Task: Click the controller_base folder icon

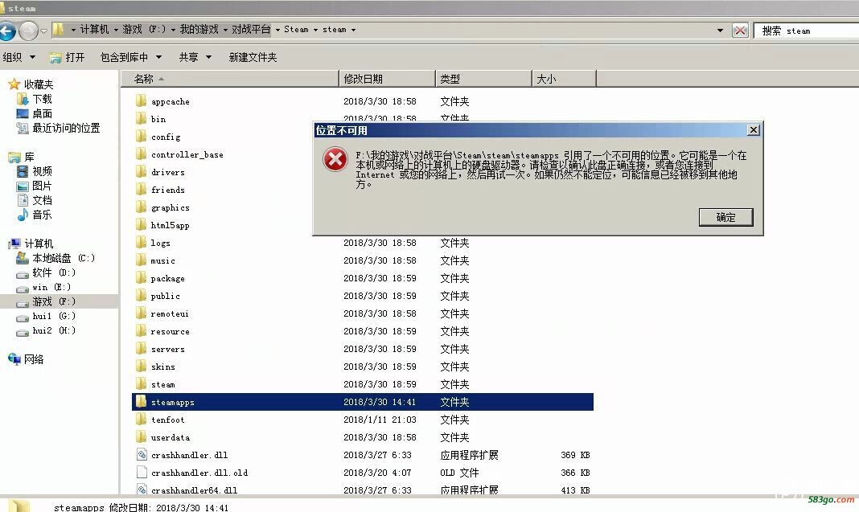Action: click(x=142, y=154)
